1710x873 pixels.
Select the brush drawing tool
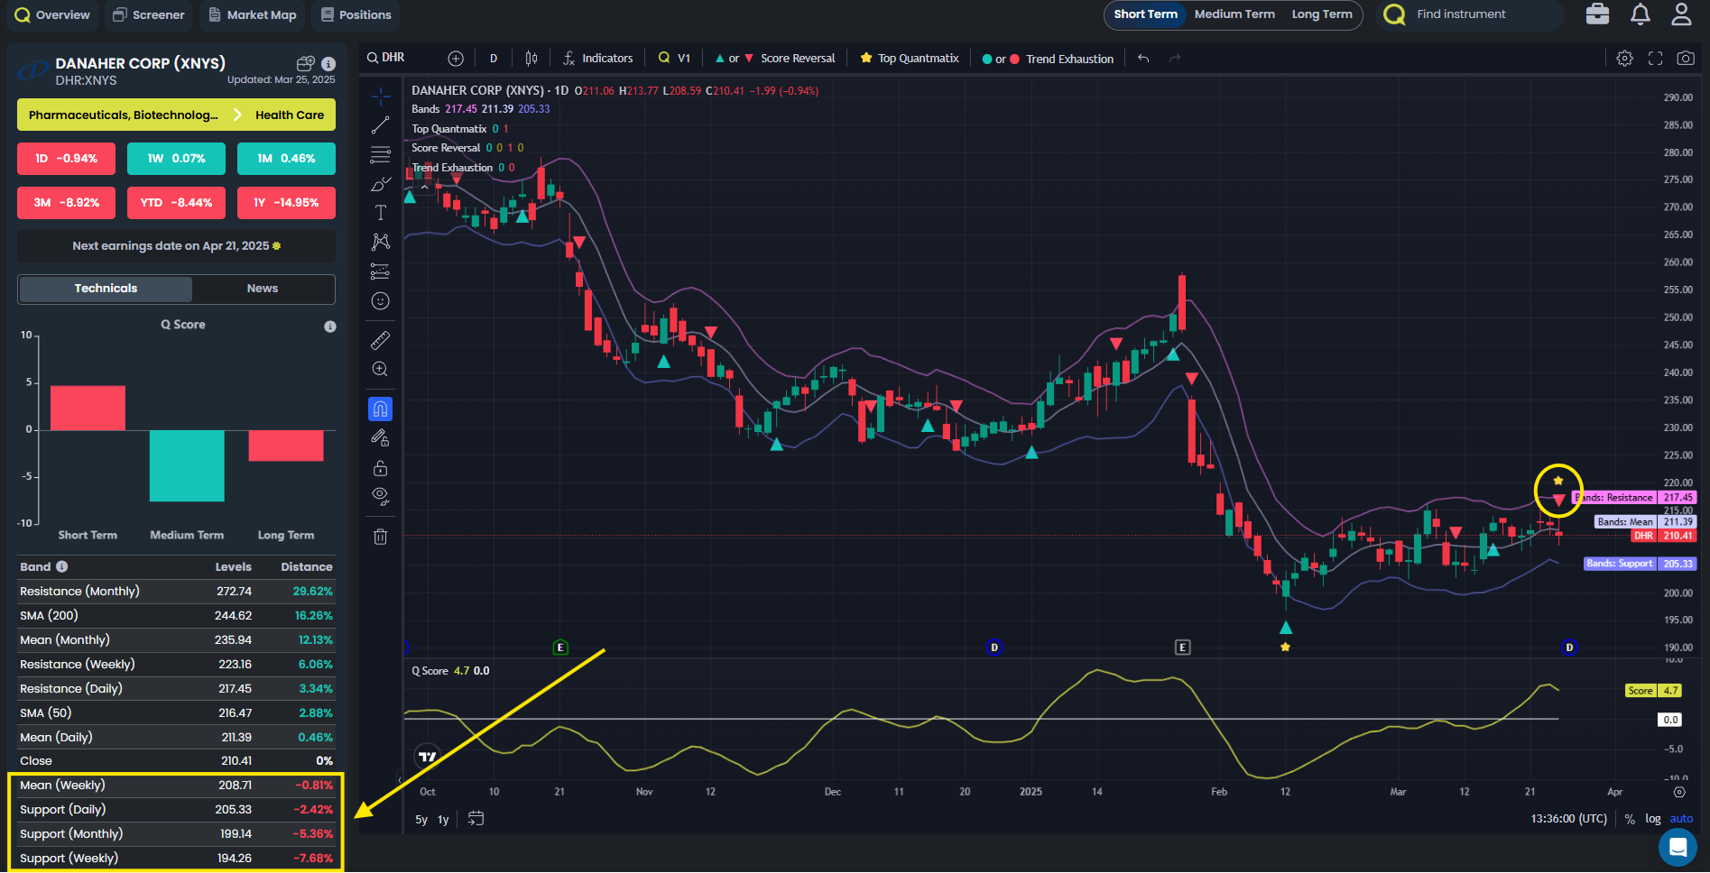[381, 184]
